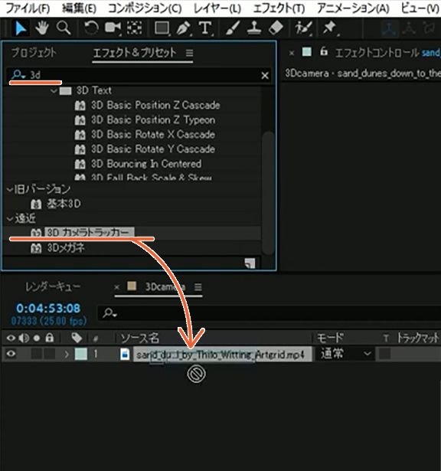This screenshot has width=441, height=471.
Task: Switch to the プロジェクト tab
Action: point(34,53)
